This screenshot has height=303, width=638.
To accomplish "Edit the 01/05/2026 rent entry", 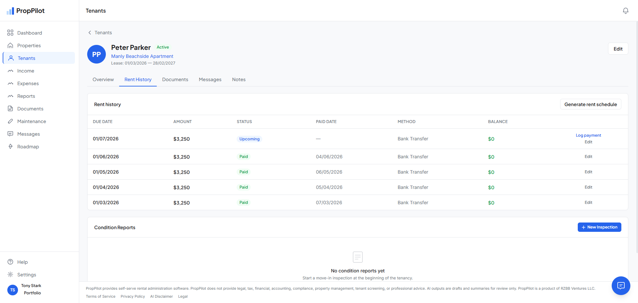I will pyautogui.click(x=588, y=172).
